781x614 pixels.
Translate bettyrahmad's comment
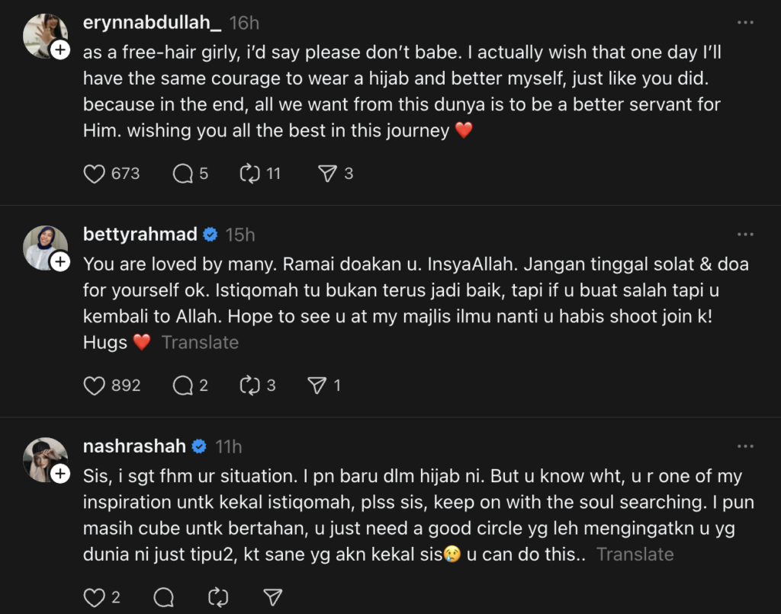click(200, 343)
